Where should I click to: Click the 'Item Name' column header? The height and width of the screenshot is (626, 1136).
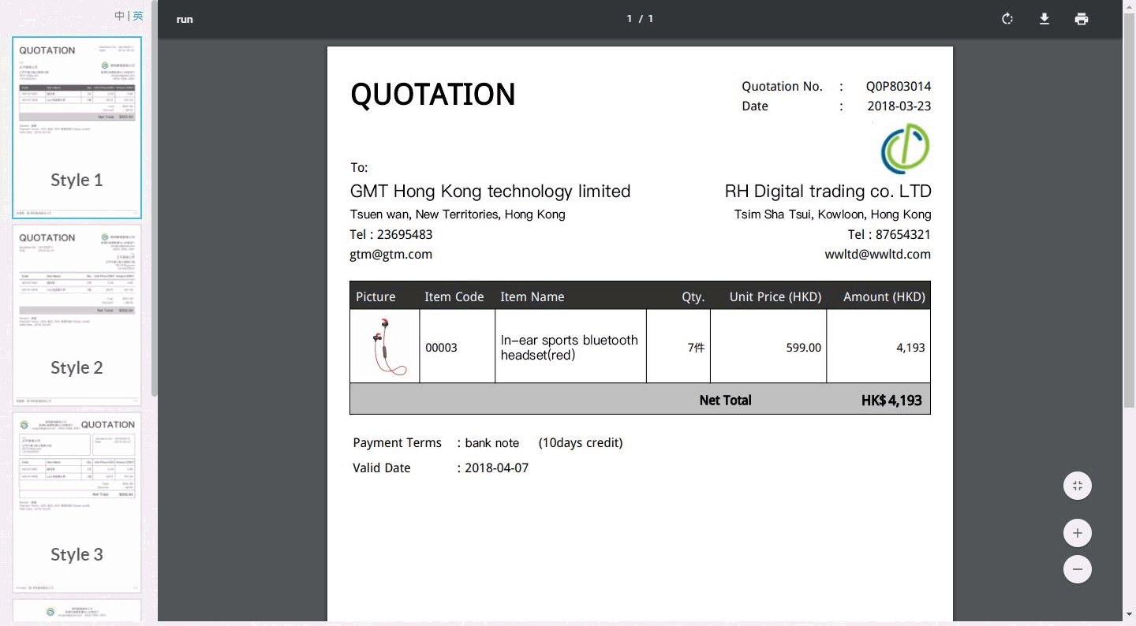point(532,297)
